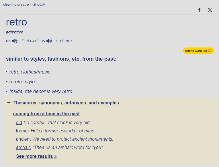This screenshot has width=219, height=167.
Task: Click the 'adjective' part of speech label
Action: click(x=15, y=32)
